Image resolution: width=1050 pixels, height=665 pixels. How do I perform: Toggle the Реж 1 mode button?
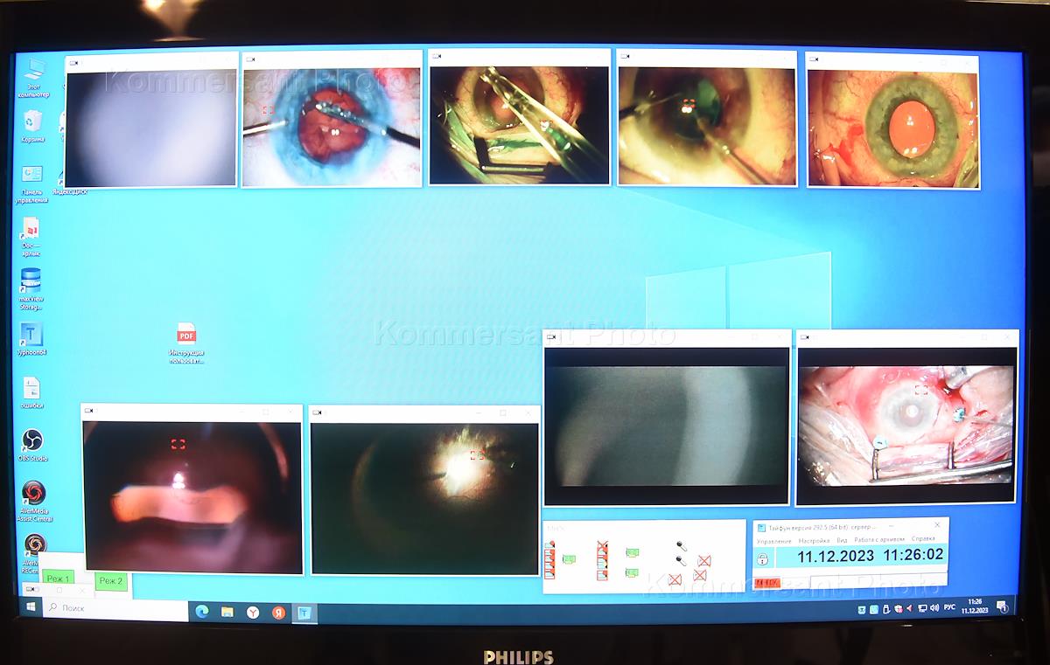(x=59, y=578)
